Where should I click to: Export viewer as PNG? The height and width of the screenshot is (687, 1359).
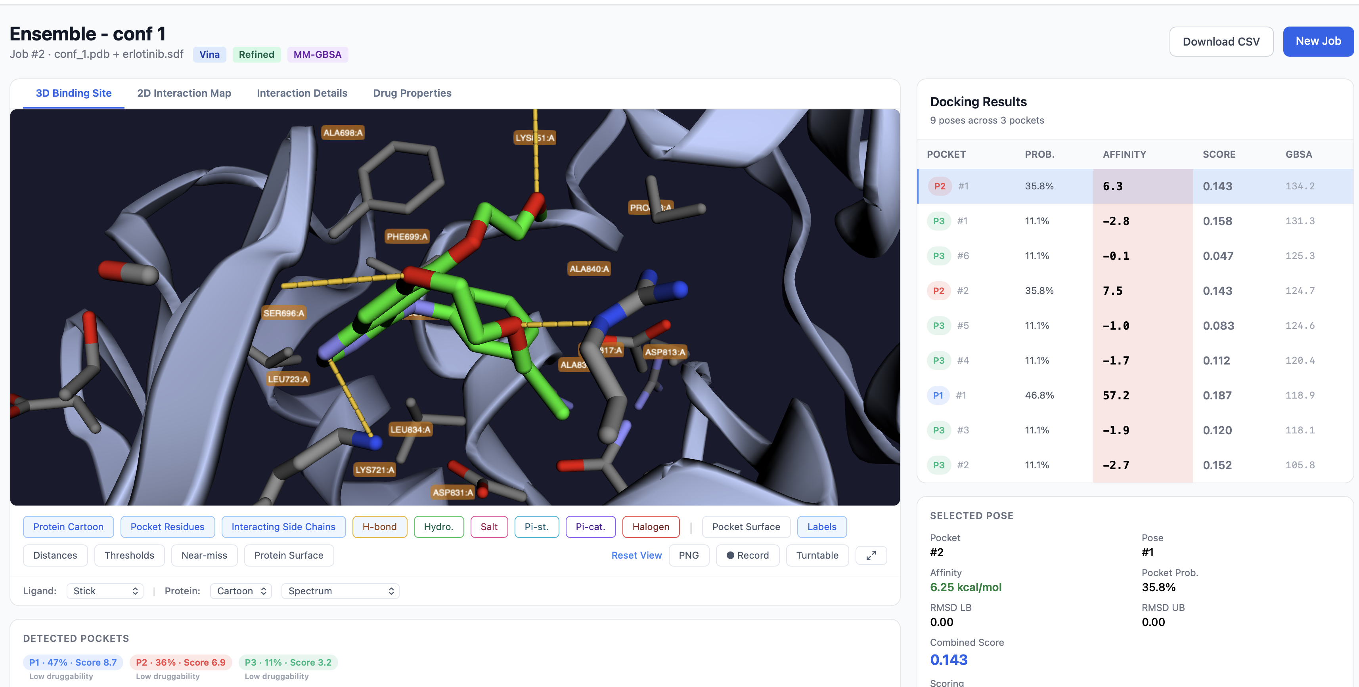click(x=689, y=555)
